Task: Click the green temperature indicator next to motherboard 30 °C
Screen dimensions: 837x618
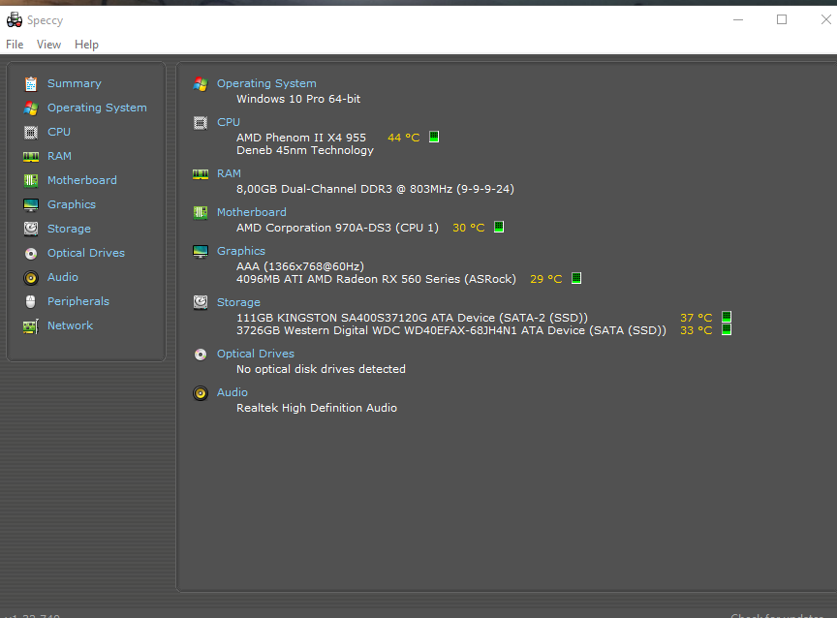Action: [x=499, y=227]
